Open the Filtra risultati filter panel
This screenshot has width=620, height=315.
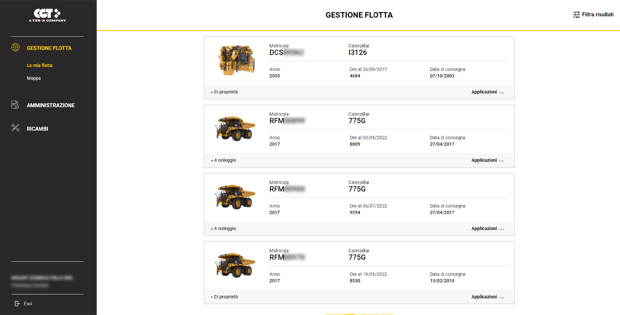[x=597, y=15]
